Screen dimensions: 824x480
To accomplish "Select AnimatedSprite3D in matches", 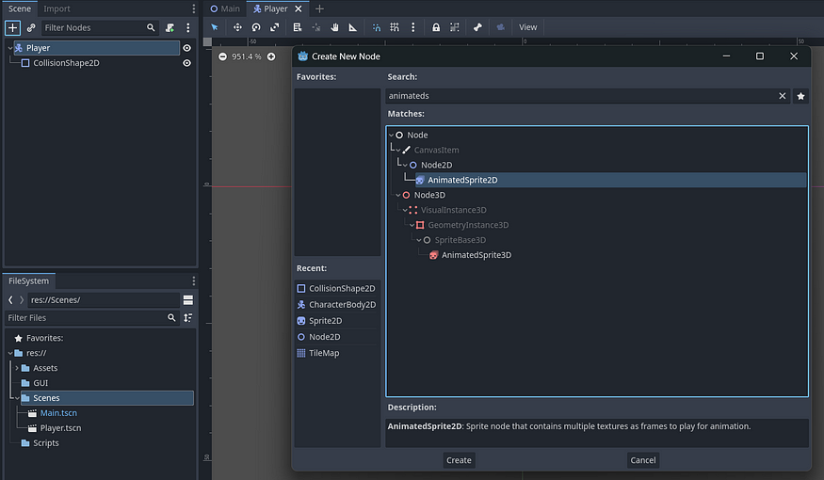I will [x=477, y=255].
